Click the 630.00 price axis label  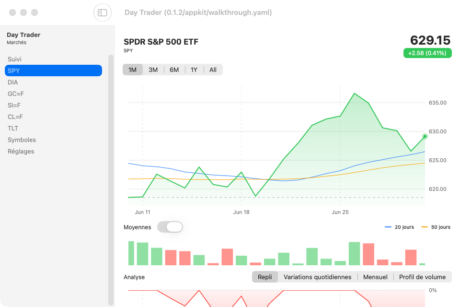tap(437, 131)
